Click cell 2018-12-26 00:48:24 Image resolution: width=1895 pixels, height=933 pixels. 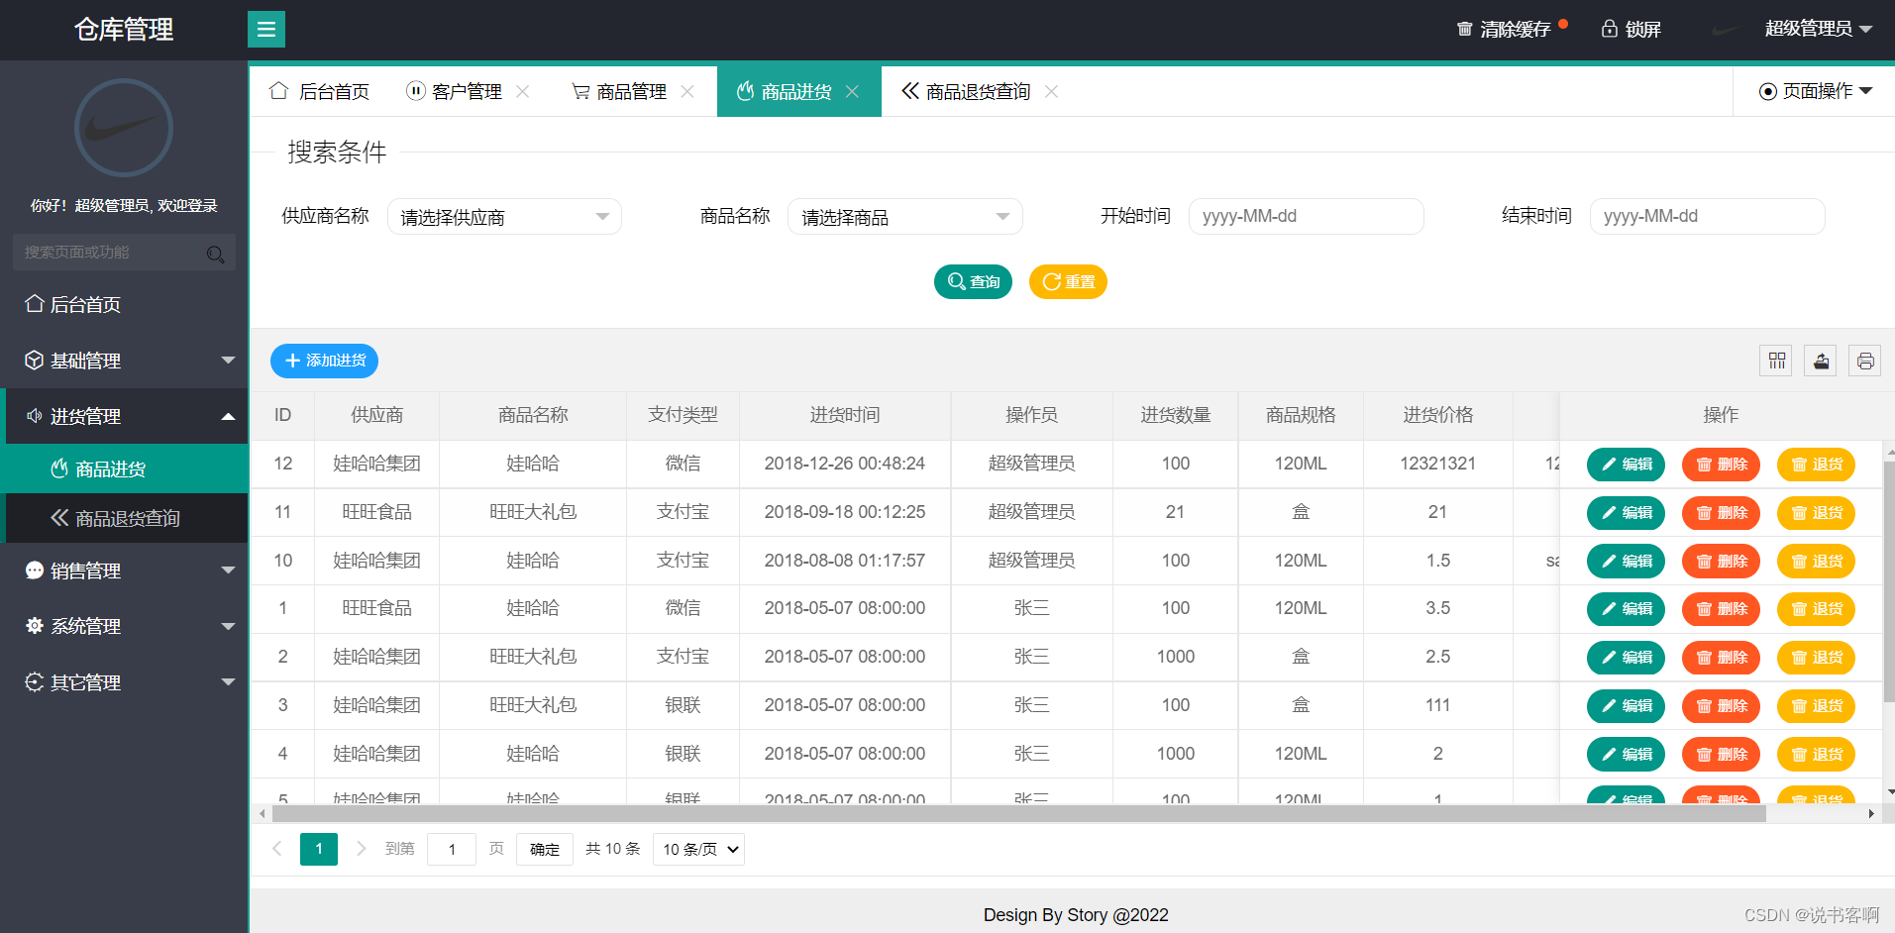[845, 464]
